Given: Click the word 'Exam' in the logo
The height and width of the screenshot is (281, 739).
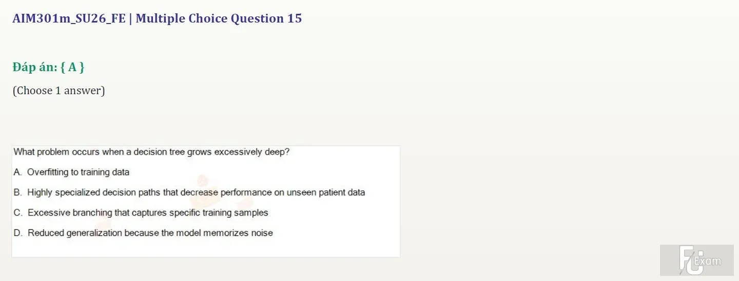Looking at the screenshot, I should tap(708, 262).
